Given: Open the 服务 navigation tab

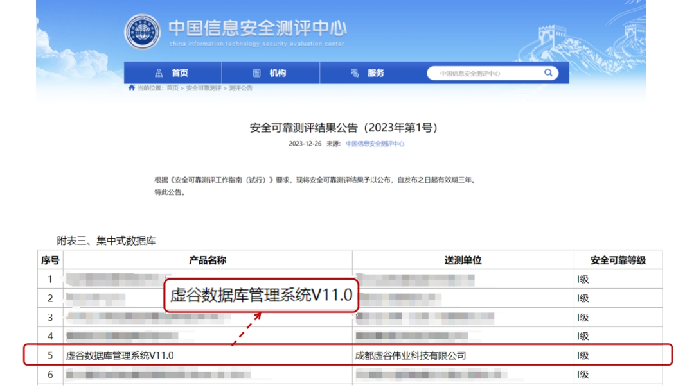Looking at the screenshot, I should pos(368,73).
